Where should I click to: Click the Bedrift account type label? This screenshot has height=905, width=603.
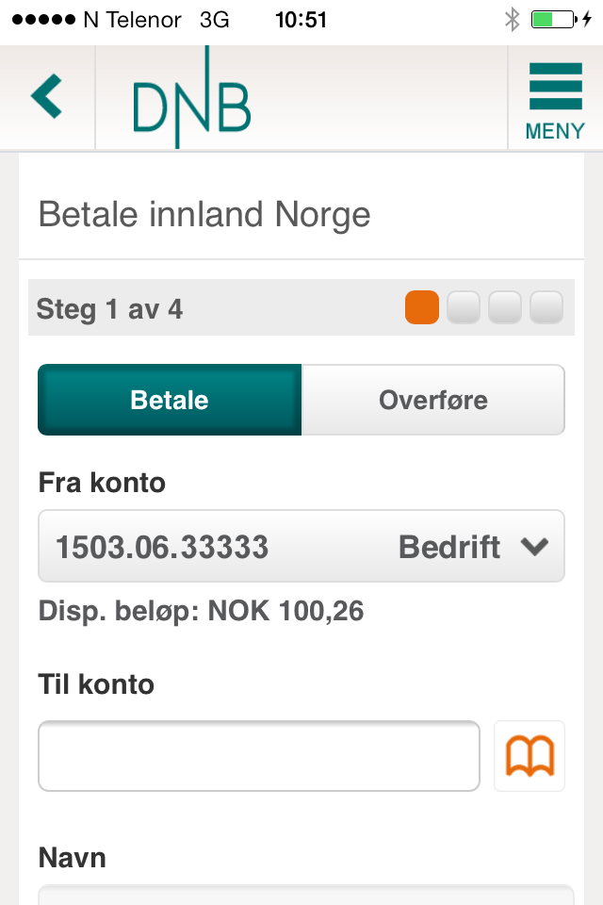[x=449, y=547]
